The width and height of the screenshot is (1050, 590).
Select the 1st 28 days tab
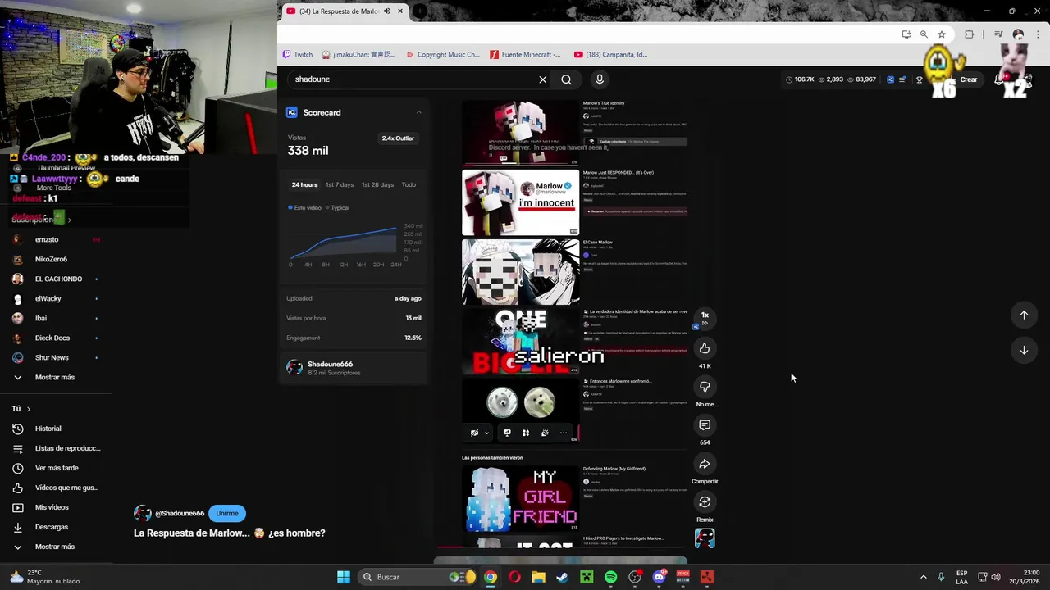(377, 185)
